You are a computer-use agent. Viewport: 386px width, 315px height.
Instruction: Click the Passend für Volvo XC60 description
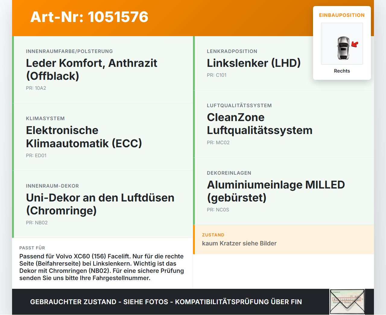102,267
